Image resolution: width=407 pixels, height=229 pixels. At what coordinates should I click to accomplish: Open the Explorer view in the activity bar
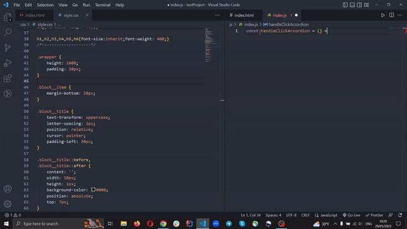coord(8,17)
